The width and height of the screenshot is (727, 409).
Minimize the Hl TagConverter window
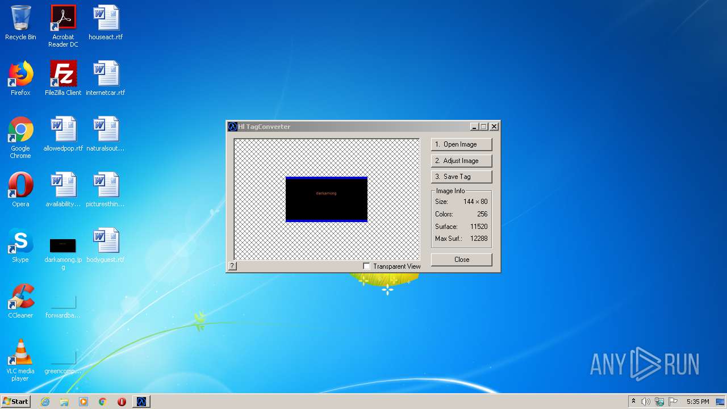474,127
